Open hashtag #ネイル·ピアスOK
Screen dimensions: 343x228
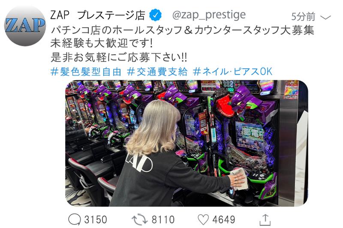[232, 72]
